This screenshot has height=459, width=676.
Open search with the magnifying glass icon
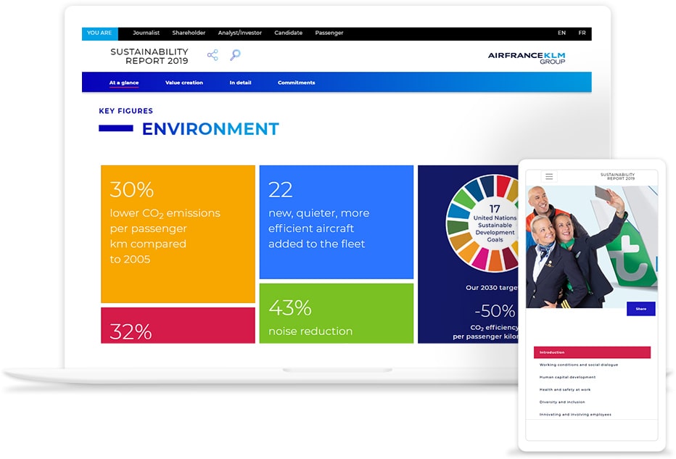tap(235, 55)
